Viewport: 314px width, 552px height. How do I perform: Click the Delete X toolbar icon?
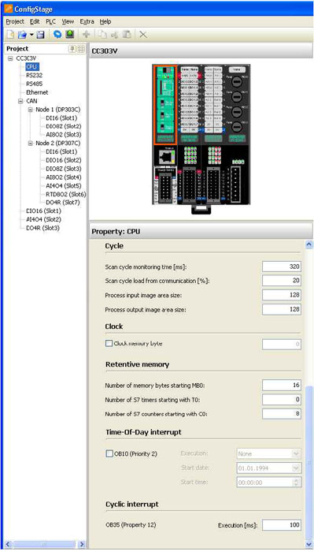coord(143,35)
